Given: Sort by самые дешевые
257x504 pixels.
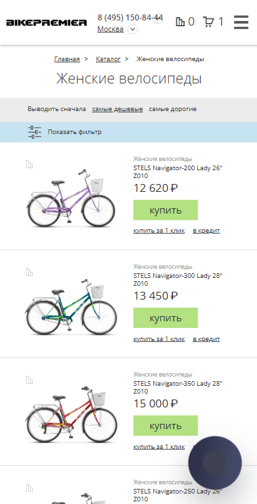Looking at the screenshot, I should [118, 109].
